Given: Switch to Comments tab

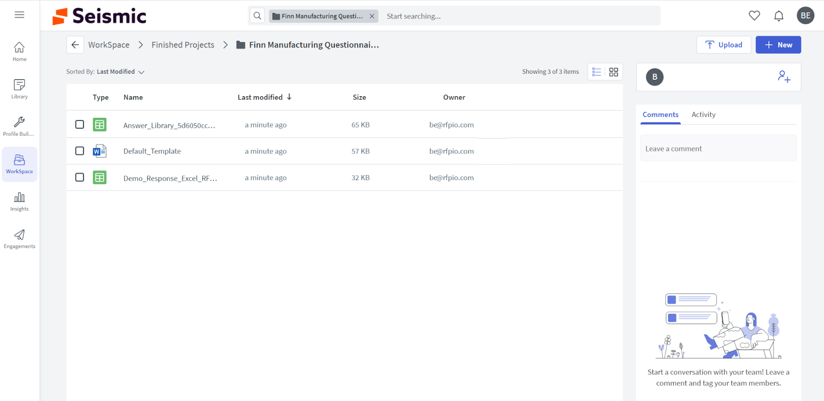Looking at the screenshot, I should tap(660, 115).
